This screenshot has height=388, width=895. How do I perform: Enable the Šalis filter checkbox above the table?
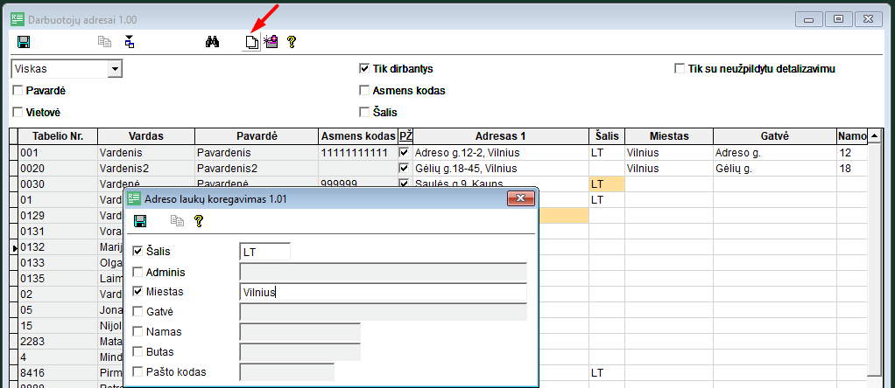[364, 112]
